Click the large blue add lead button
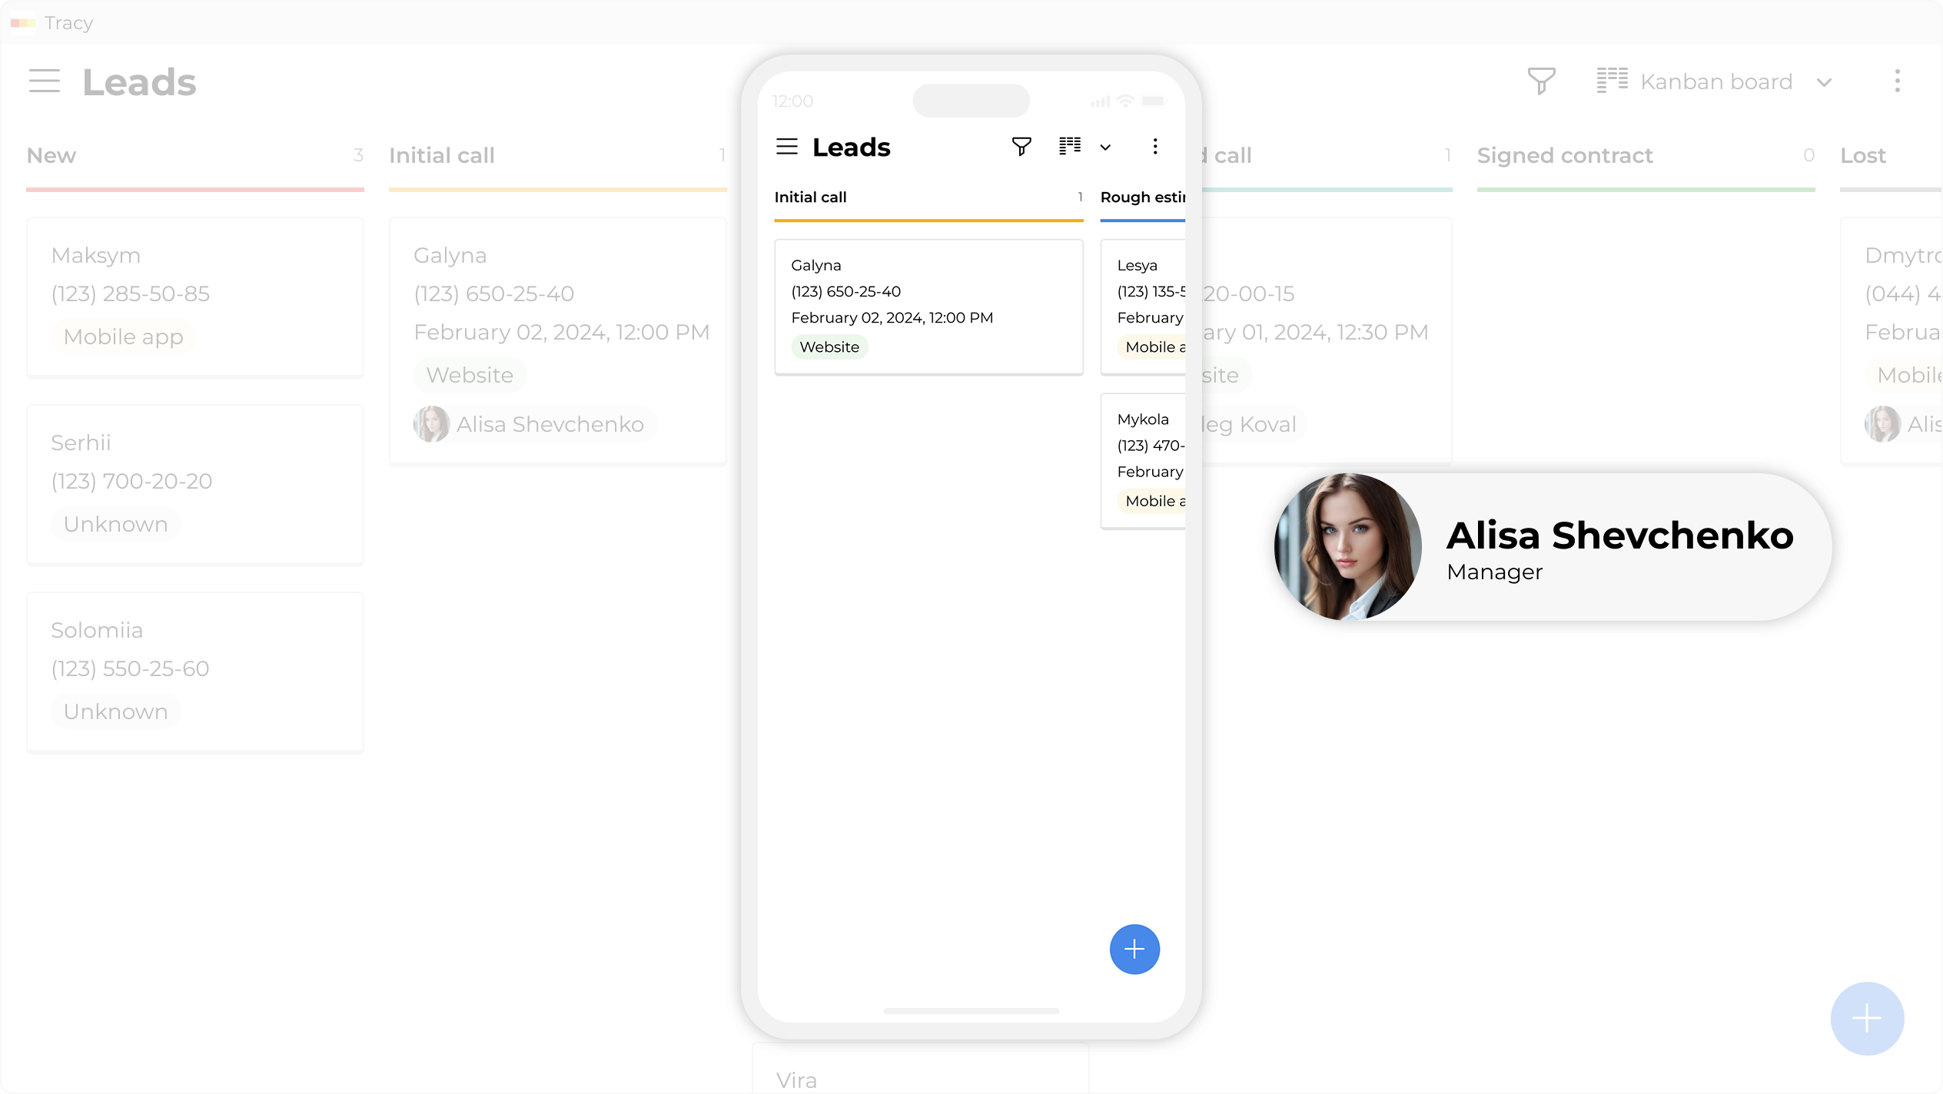 (x=1866, y=1019)
